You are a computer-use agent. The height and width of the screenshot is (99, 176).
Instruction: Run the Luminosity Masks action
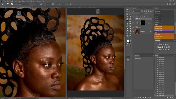click(x=164, y=31)
